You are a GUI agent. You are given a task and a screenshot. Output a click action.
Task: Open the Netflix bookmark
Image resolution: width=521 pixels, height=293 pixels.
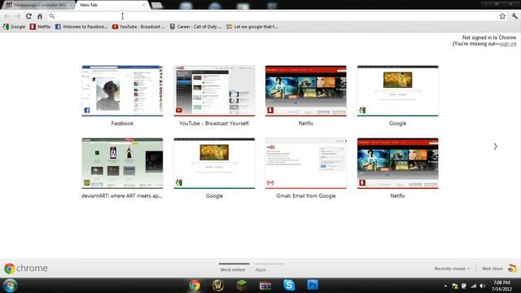coord(40,27)
